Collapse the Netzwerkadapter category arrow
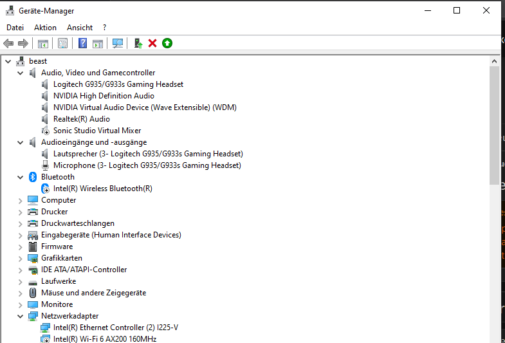This screenshot has width=505, height=343. (x=21, y=316)
